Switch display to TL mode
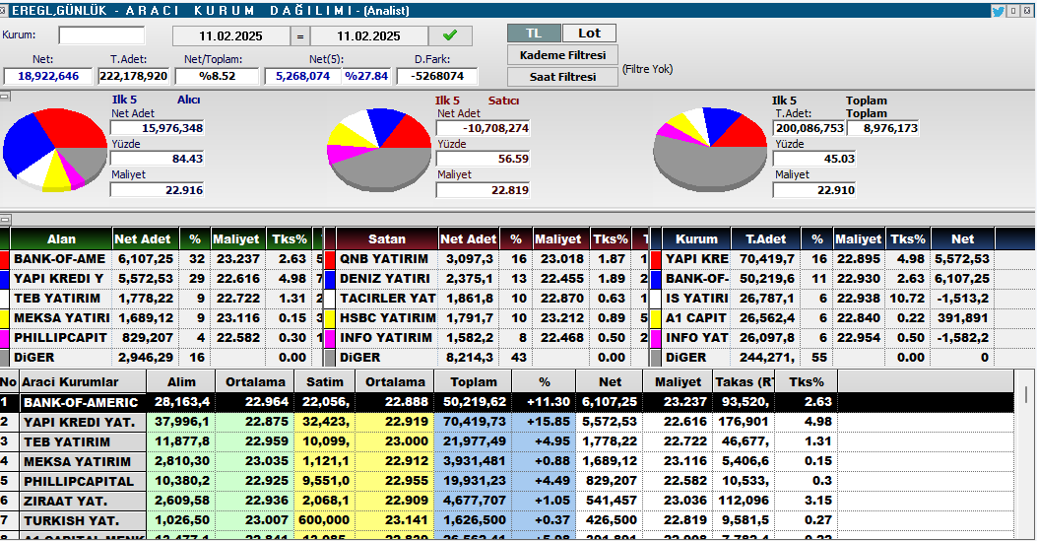 534,34
